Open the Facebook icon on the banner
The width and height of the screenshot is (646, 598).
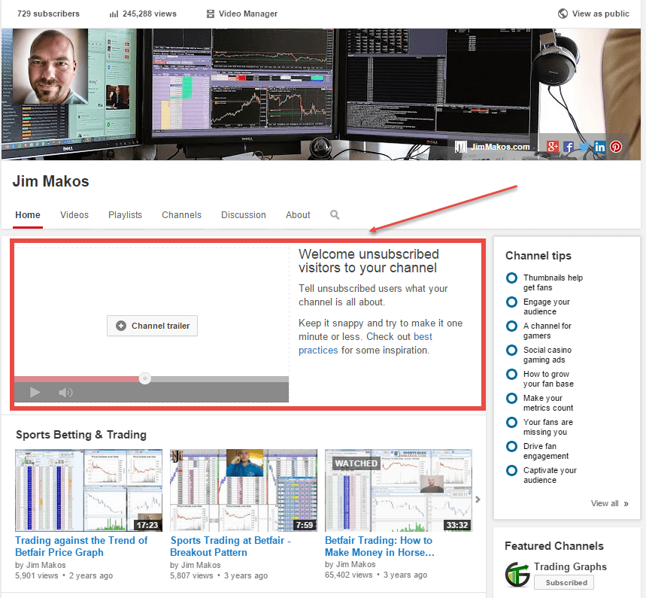pos(568,147)
